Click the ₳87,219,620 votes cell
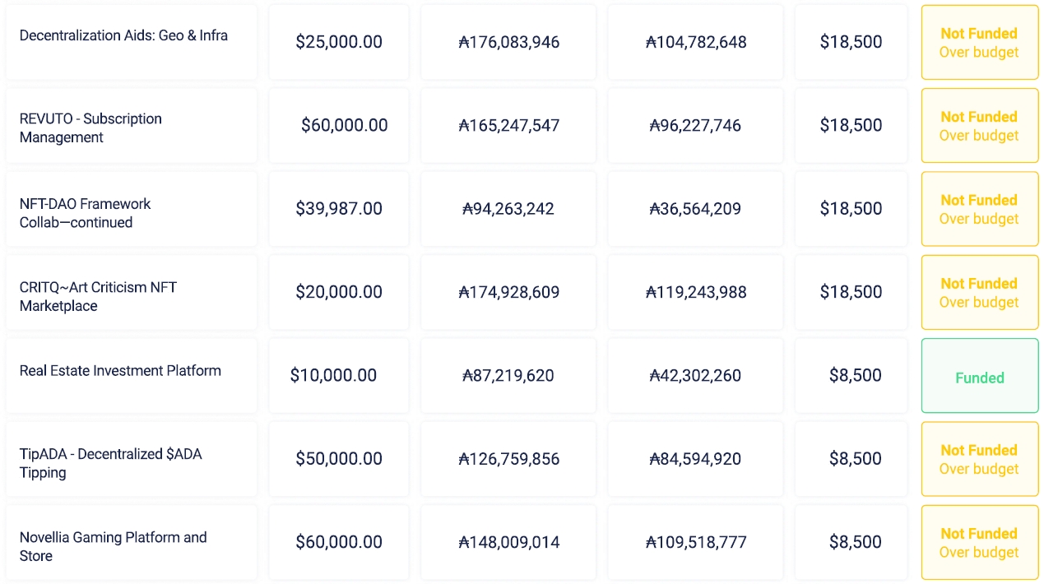The width and height of the screenshot is (1044, 584). click(508, 375)
